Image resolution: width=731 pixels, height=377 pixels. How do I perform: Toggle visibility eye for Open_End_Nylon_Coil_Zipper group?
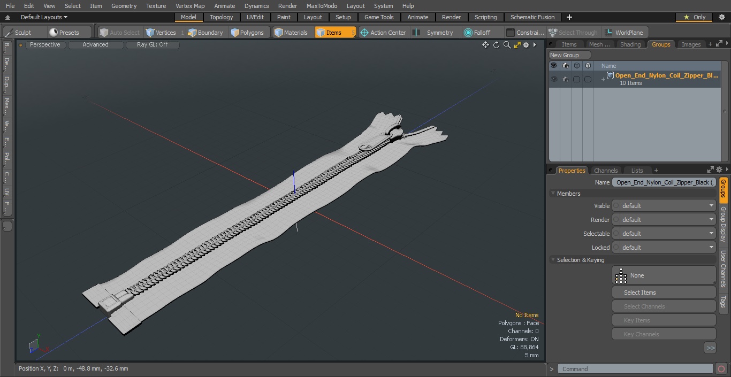click(553, 79)
